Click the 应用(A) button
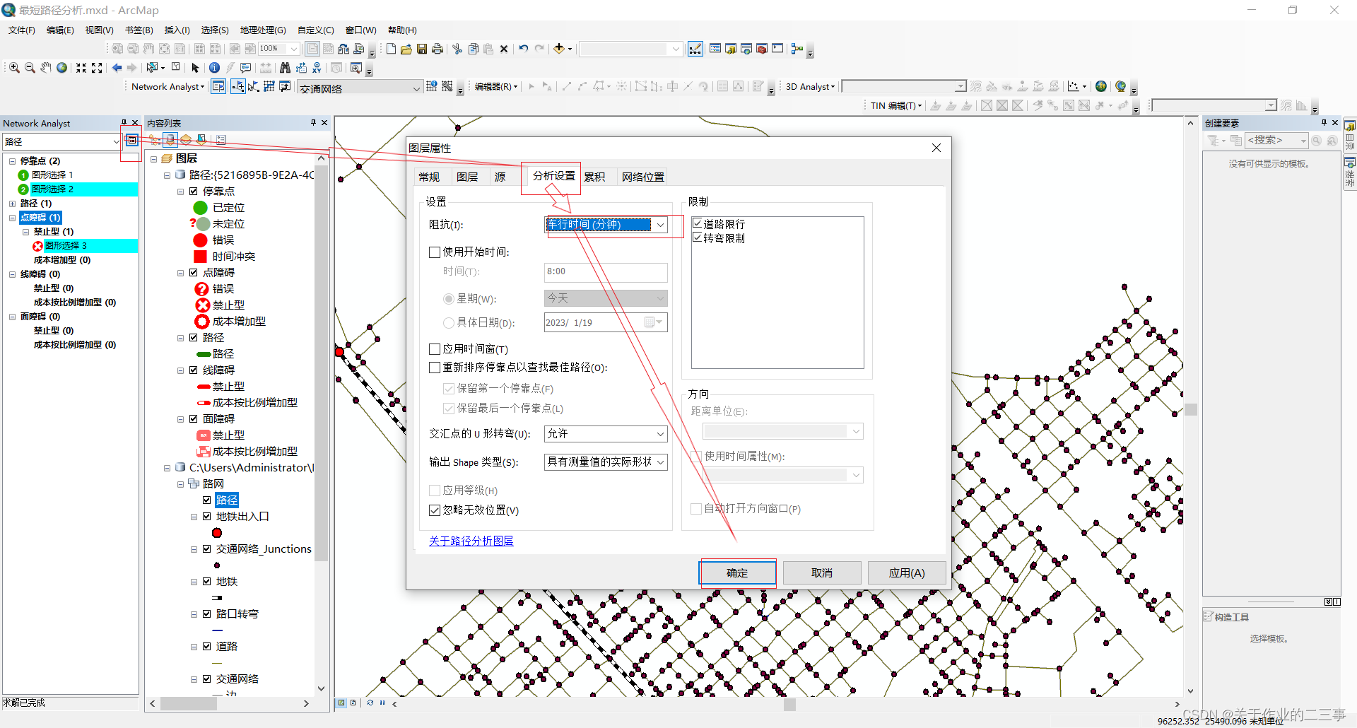This screenshot has width=1357, height=728. point(907,573)
